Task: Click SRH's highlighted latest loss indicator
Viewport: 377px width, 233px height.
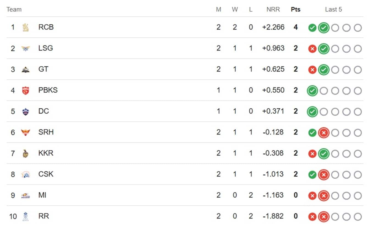Action: (x=324, y=133)
